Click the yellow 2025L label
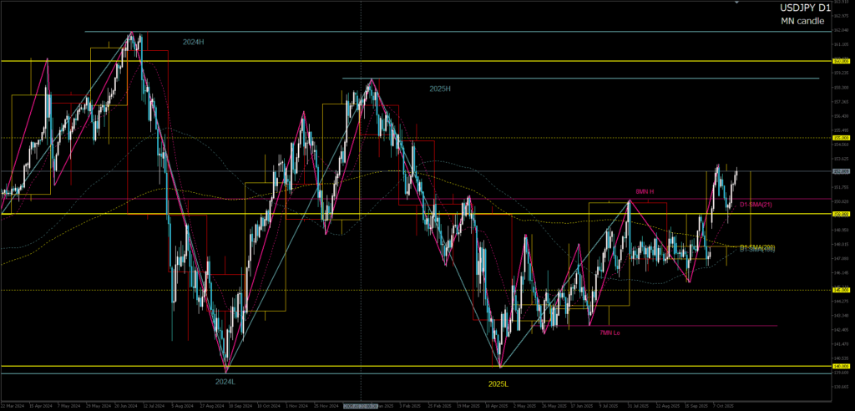This screenshot has height=411, width=855. pos(498,383)
